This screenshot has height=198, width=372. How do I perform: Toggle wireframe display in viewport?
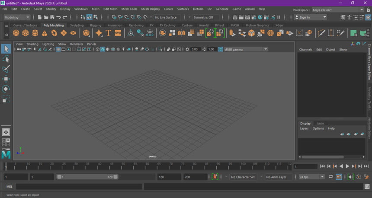(97, 49)
